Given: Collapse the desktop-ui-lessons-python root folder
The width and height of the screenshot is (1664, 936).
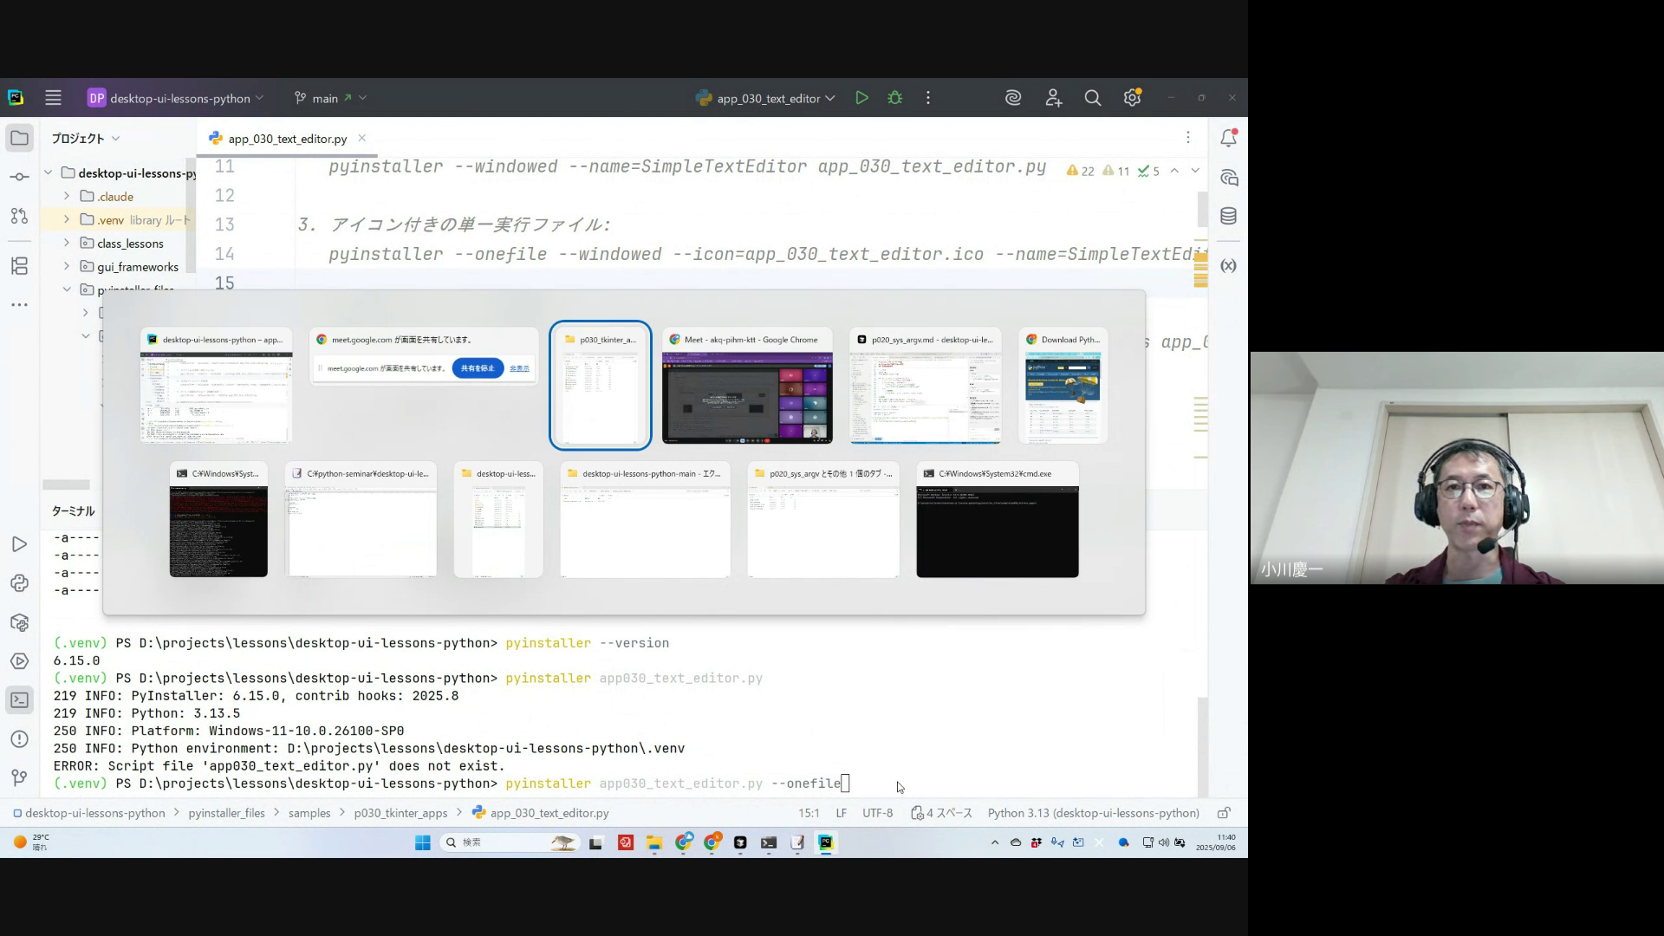Looking at the screenshot, I should tap(49, 172).
